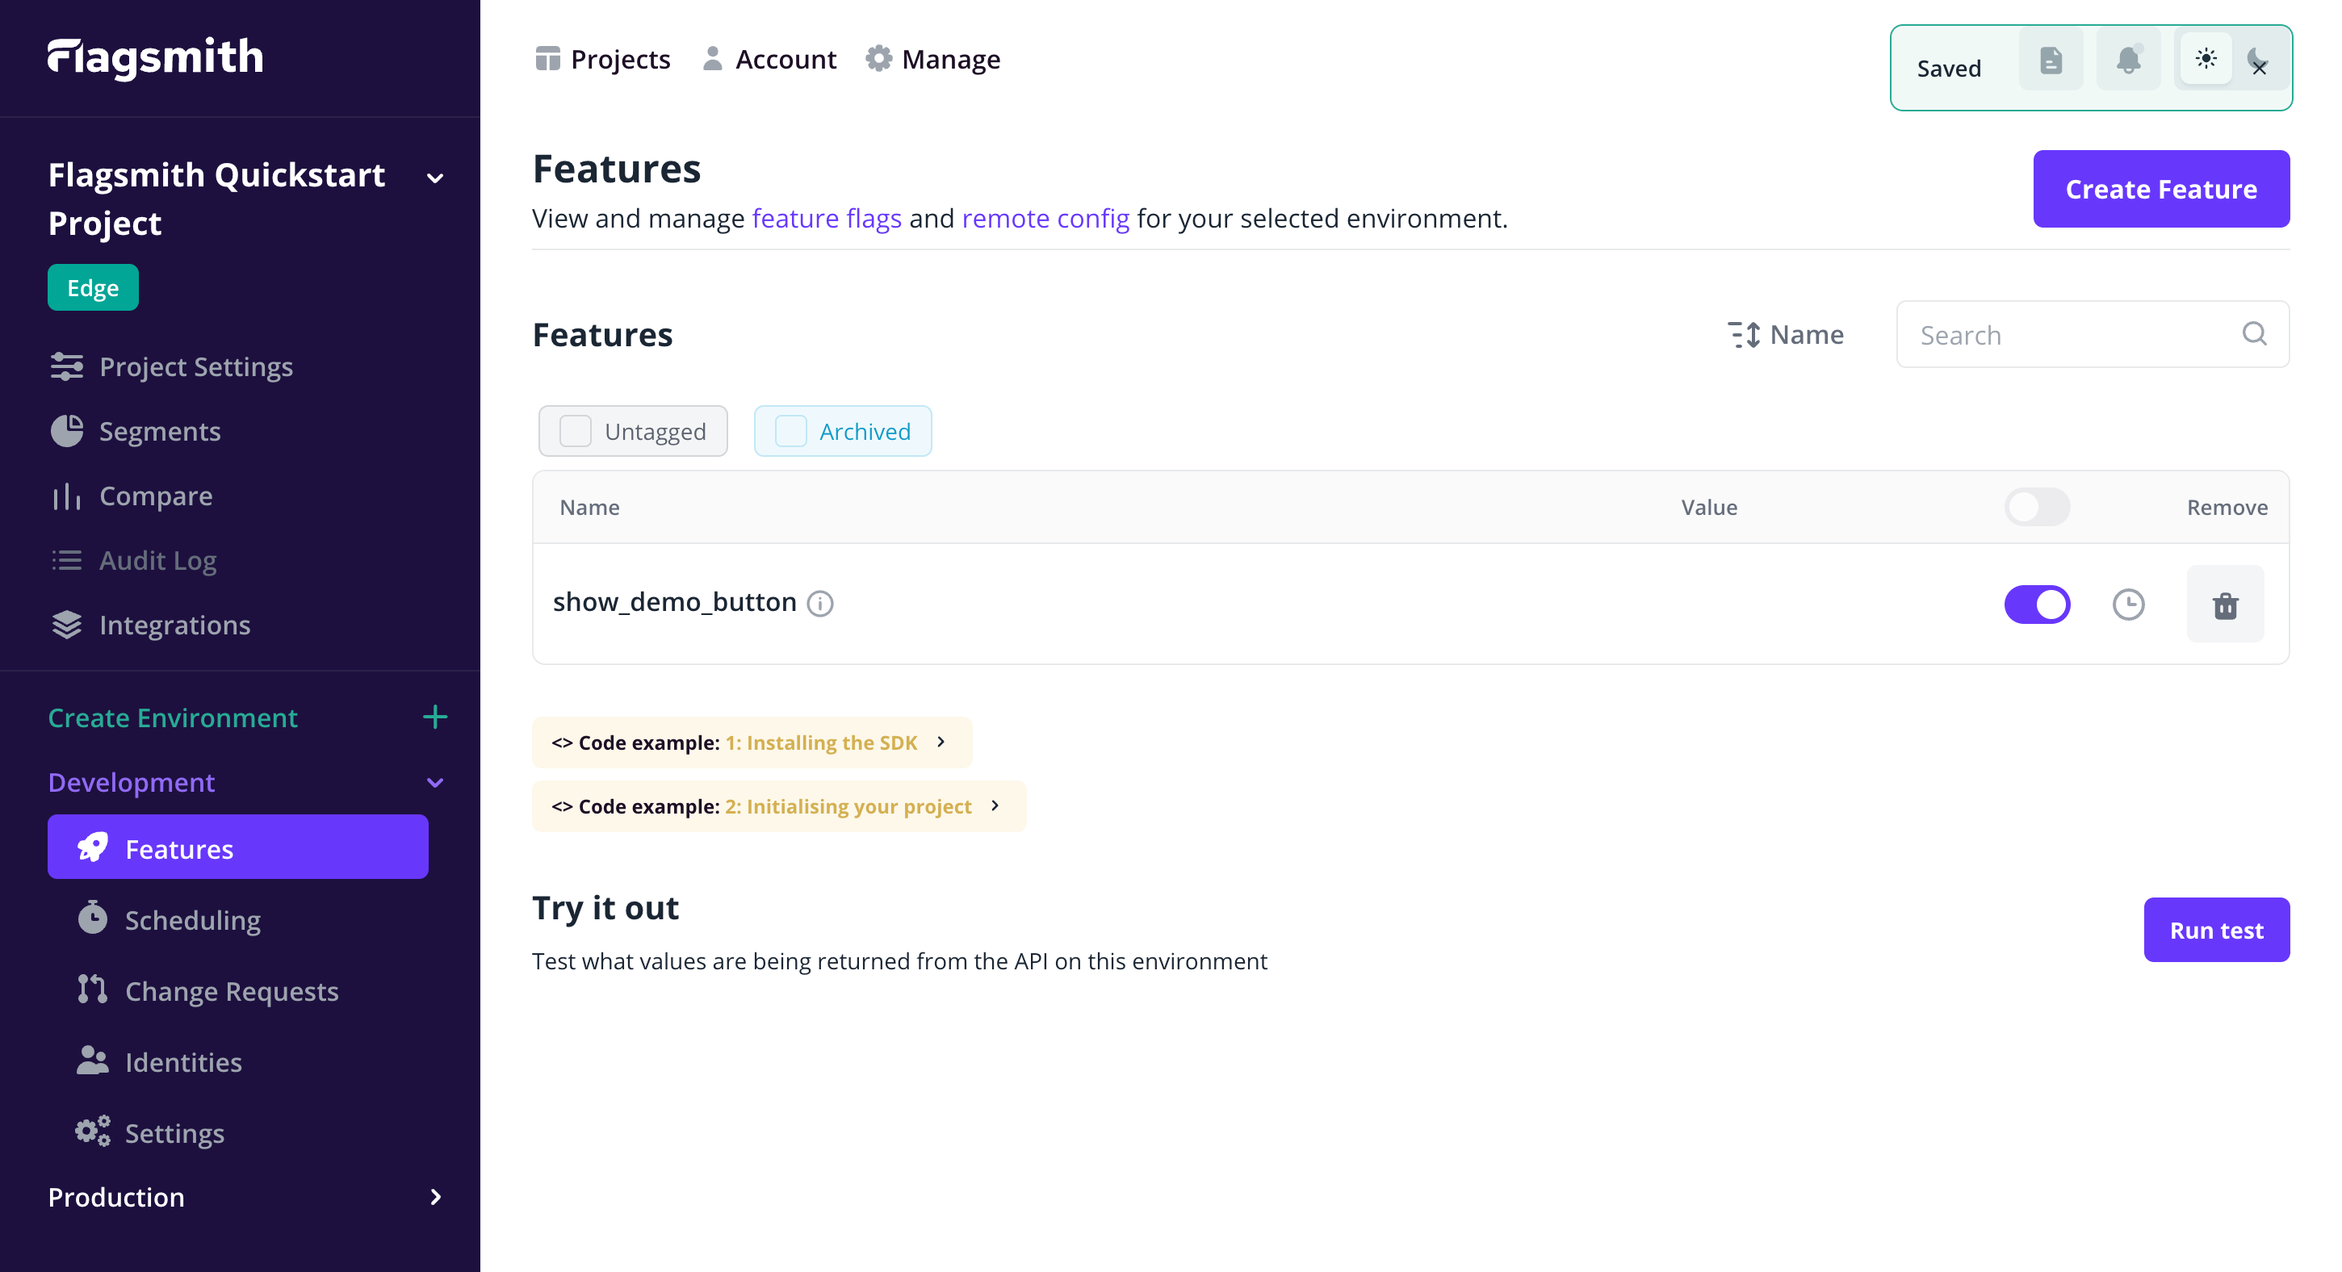
Task: Click the Remove column header
Action: [2227, 506]
